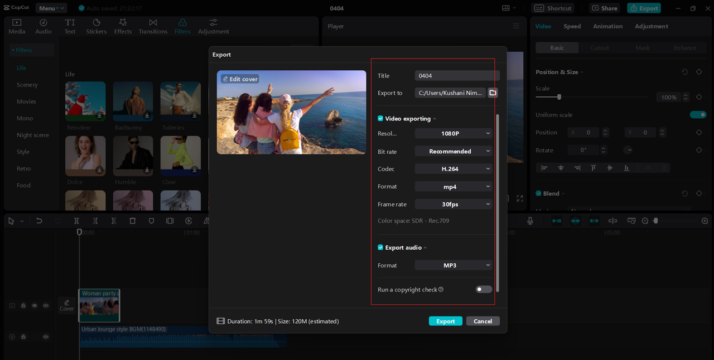The height and width of the screenshot is (360, 714).
Task: Open the Stickers panel icon
Action: [96, 26]
